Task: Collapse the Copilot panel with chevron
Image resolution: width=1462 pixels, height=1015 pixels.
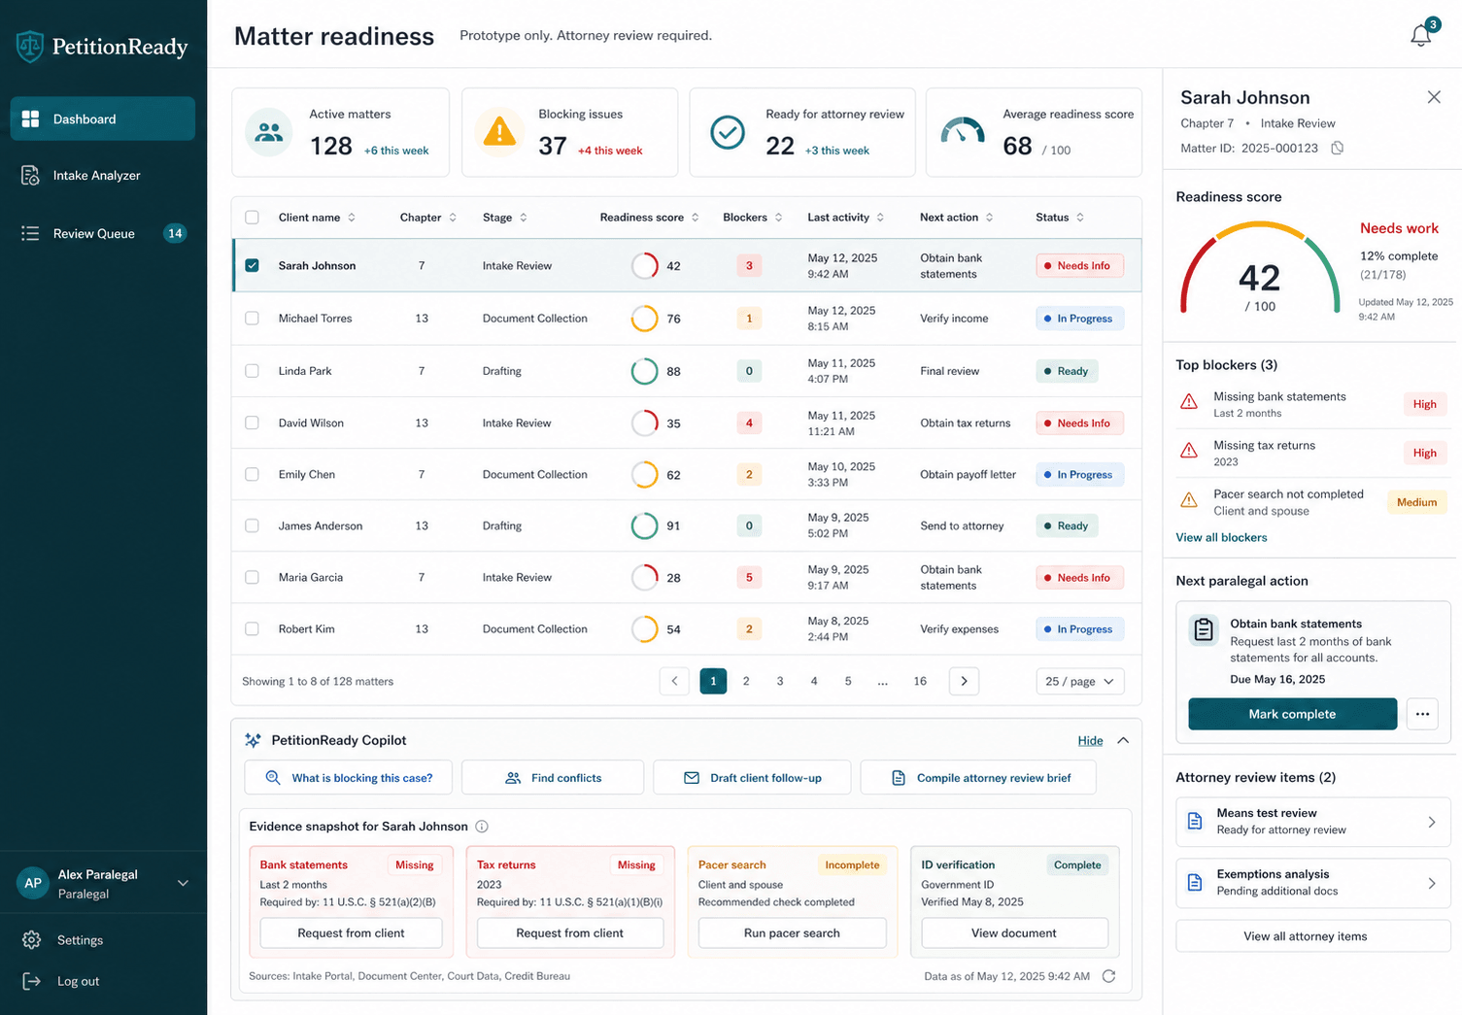Action: tap(1123, 740)
